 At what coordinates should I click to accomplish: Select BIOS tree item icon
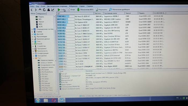pyautogui.click(x=37, y=24)
